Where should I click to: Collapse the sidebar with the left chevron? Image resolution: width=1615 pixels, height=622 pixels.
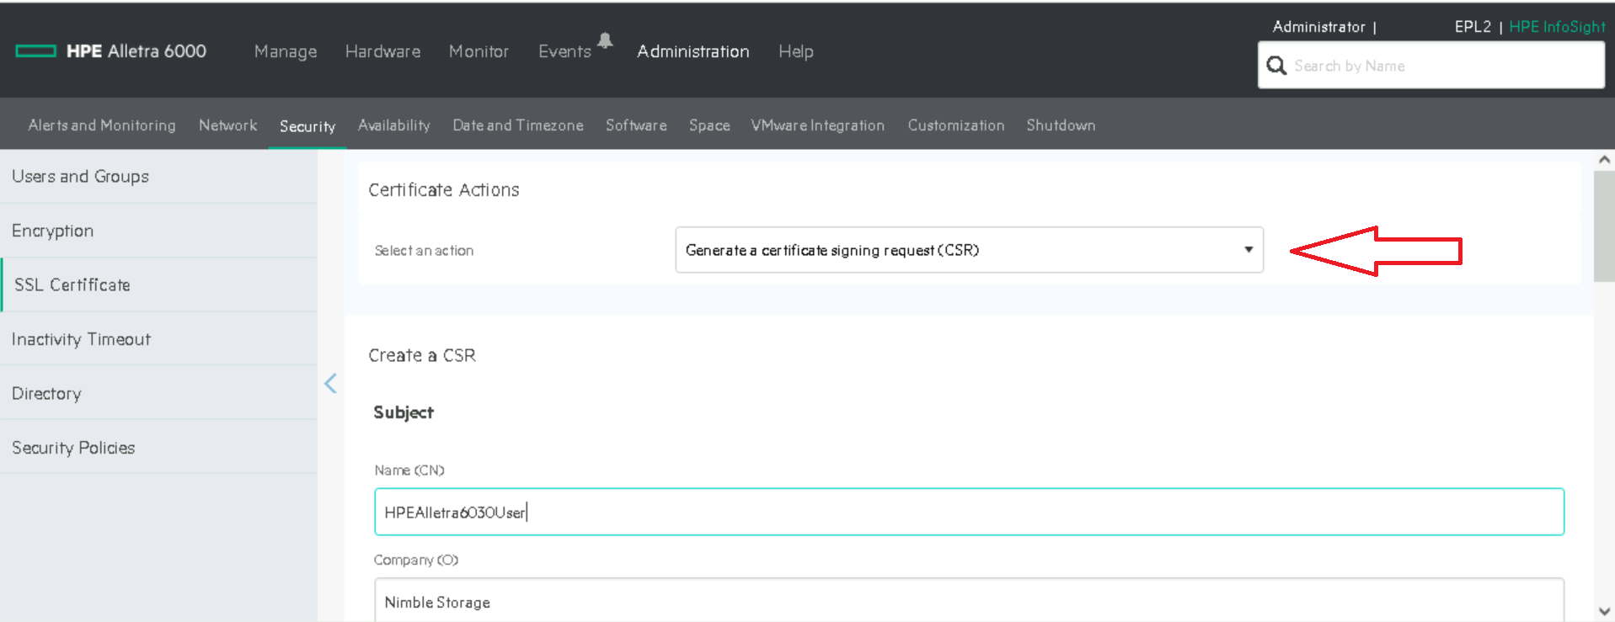[330, 384]
